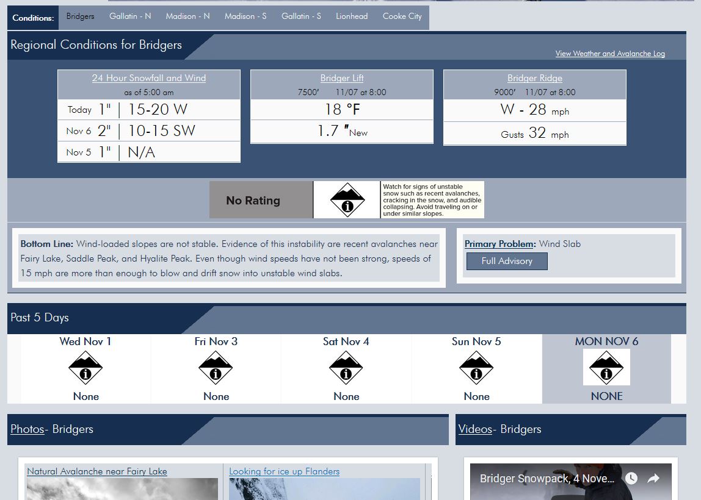This screenshot has width=701, height=500.
Task: Open the 24 Hour Snowfall and Wind link
Action: (x=149, y=78)
